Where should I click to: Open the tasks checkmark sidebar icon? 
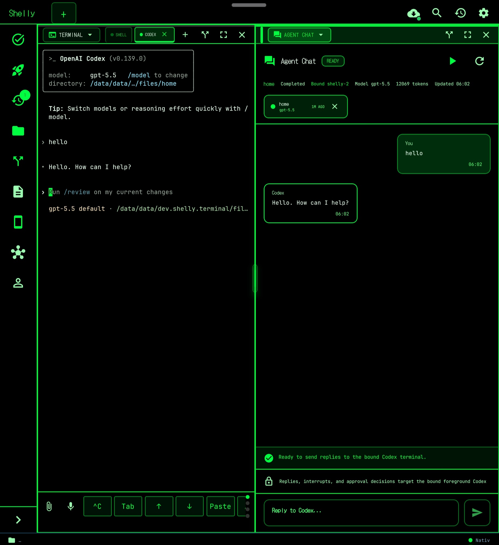[18, 40]
